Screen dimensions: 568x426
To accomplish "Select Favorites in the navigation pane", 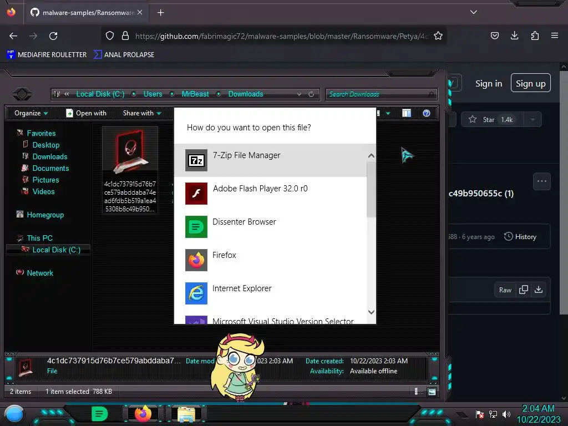I will tap(41, 133).
